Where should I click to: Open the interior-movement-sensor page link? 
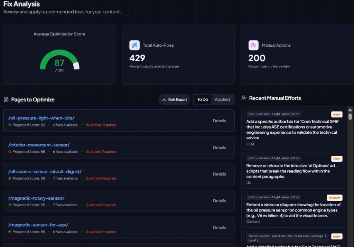[39, 145]
